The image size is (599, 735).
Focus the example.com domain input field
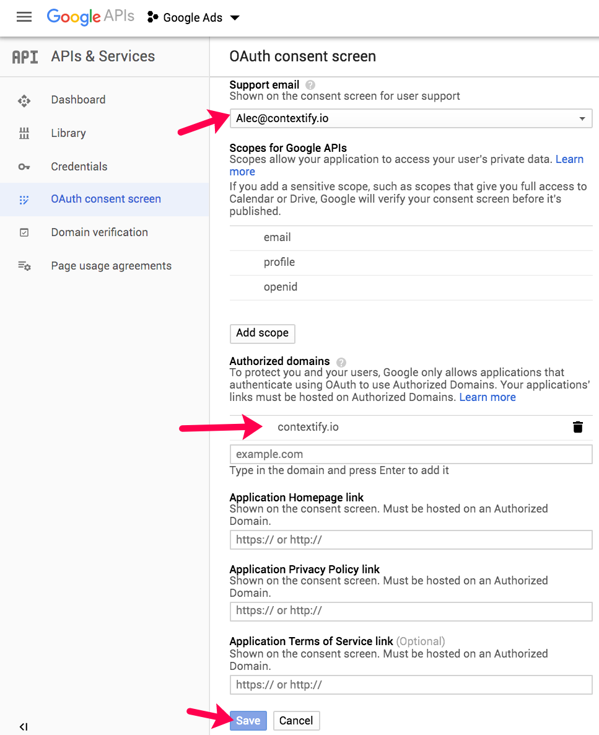[411, 454]
